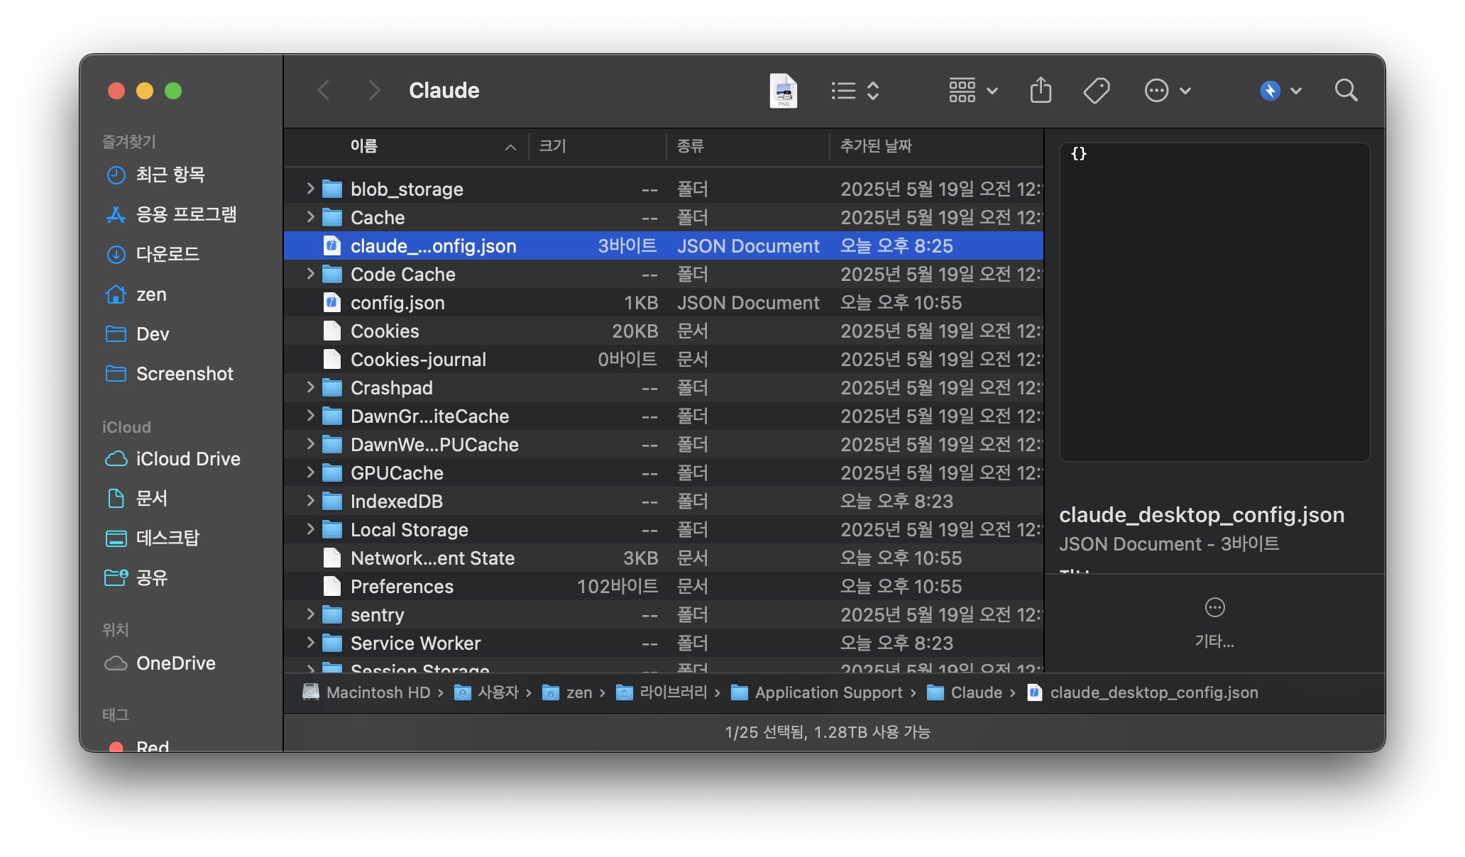The height and width of the screenshot is (857, 1465).
Task: Expand the Service Worker folder
Action: coord(310,642)
